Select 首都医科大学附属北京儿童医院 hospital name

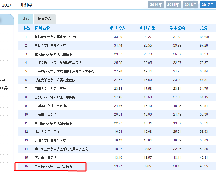(56, 37)
